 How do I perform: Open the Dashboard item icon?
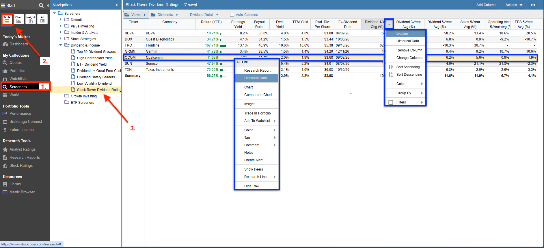5,44
